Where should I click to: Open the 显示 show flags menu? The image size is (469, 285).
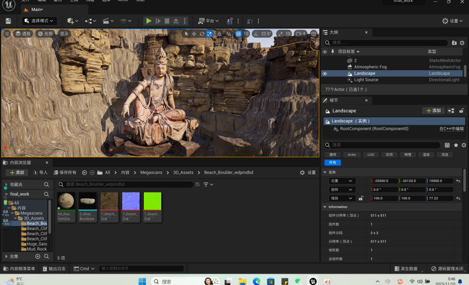[64, 33]
